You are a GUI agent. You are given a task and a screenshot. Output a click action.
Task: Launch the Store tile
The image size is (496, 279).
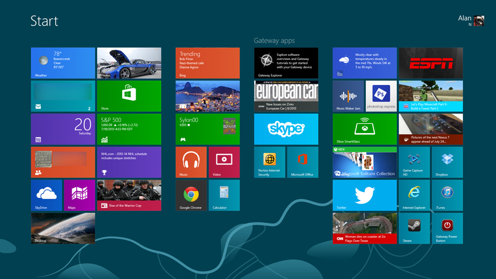[x=129, y=96]
